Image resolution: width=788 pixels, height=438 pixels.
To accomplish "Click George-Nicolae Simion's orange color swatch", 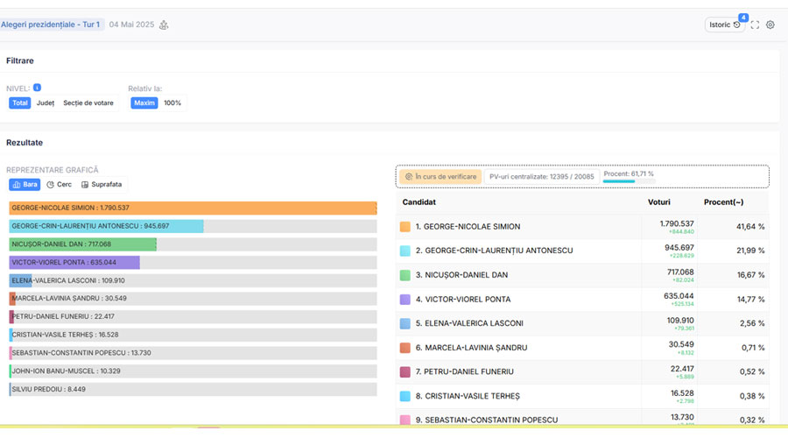I will coord(405,227).
